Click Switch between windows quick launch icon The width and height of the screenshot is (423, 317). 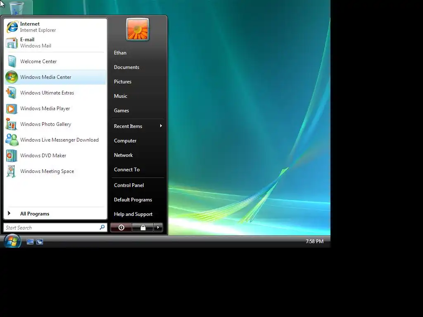coord(40,242)
